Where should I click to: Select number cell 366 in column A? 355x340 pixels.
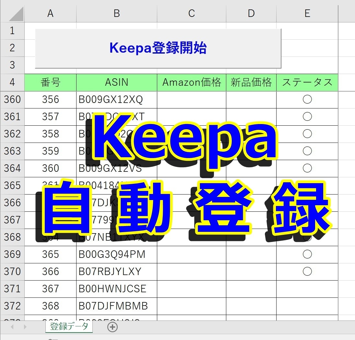51,272
